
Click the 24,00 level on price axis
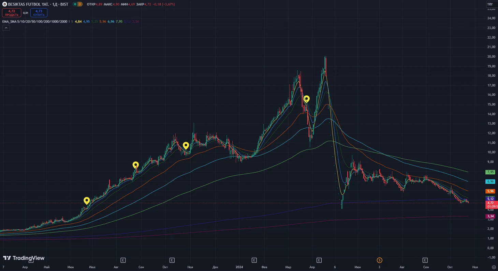(x=491, y=18)
